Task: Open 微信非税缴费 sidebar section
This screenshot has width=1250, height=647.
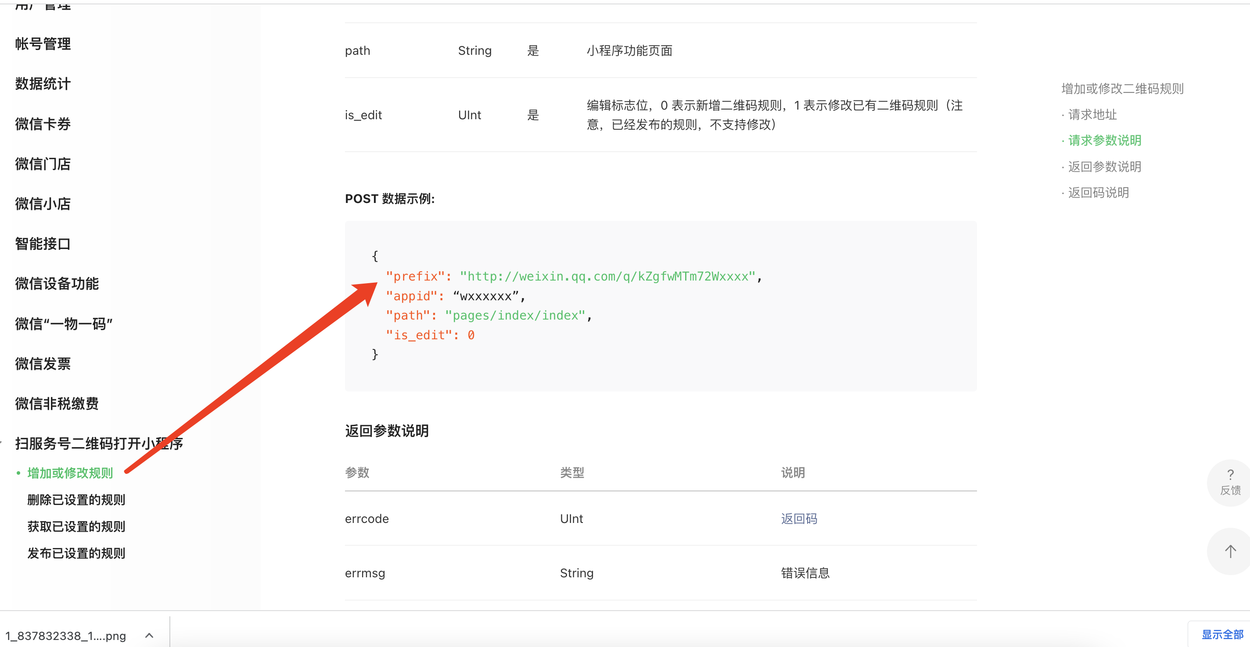Action: tap(57, 403)
